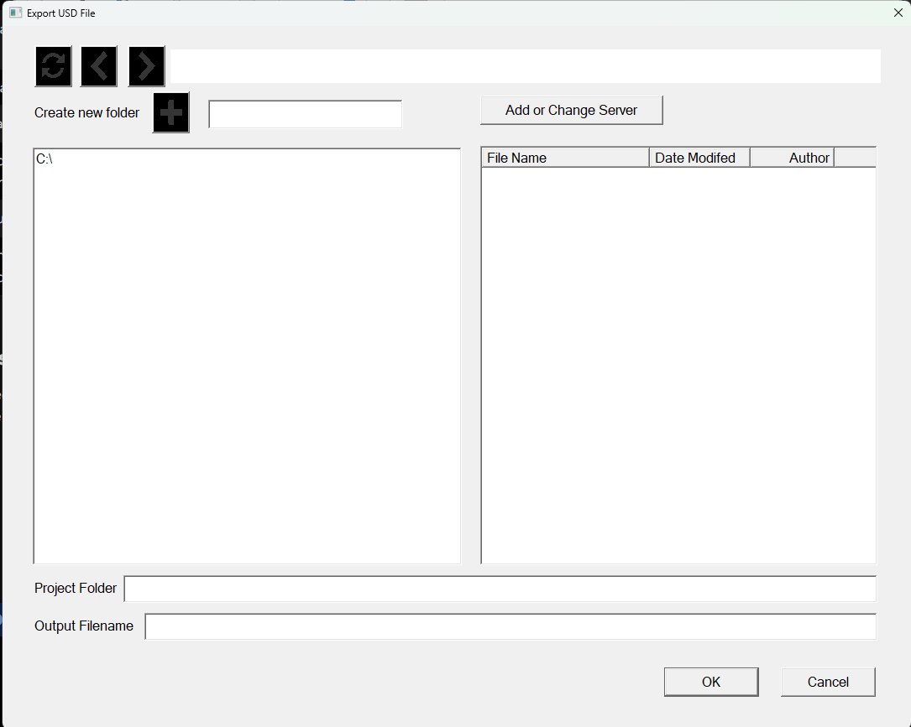911x727 pixels.
Task: Sort by the Date Modifed column header
Action: click(699, 158)
